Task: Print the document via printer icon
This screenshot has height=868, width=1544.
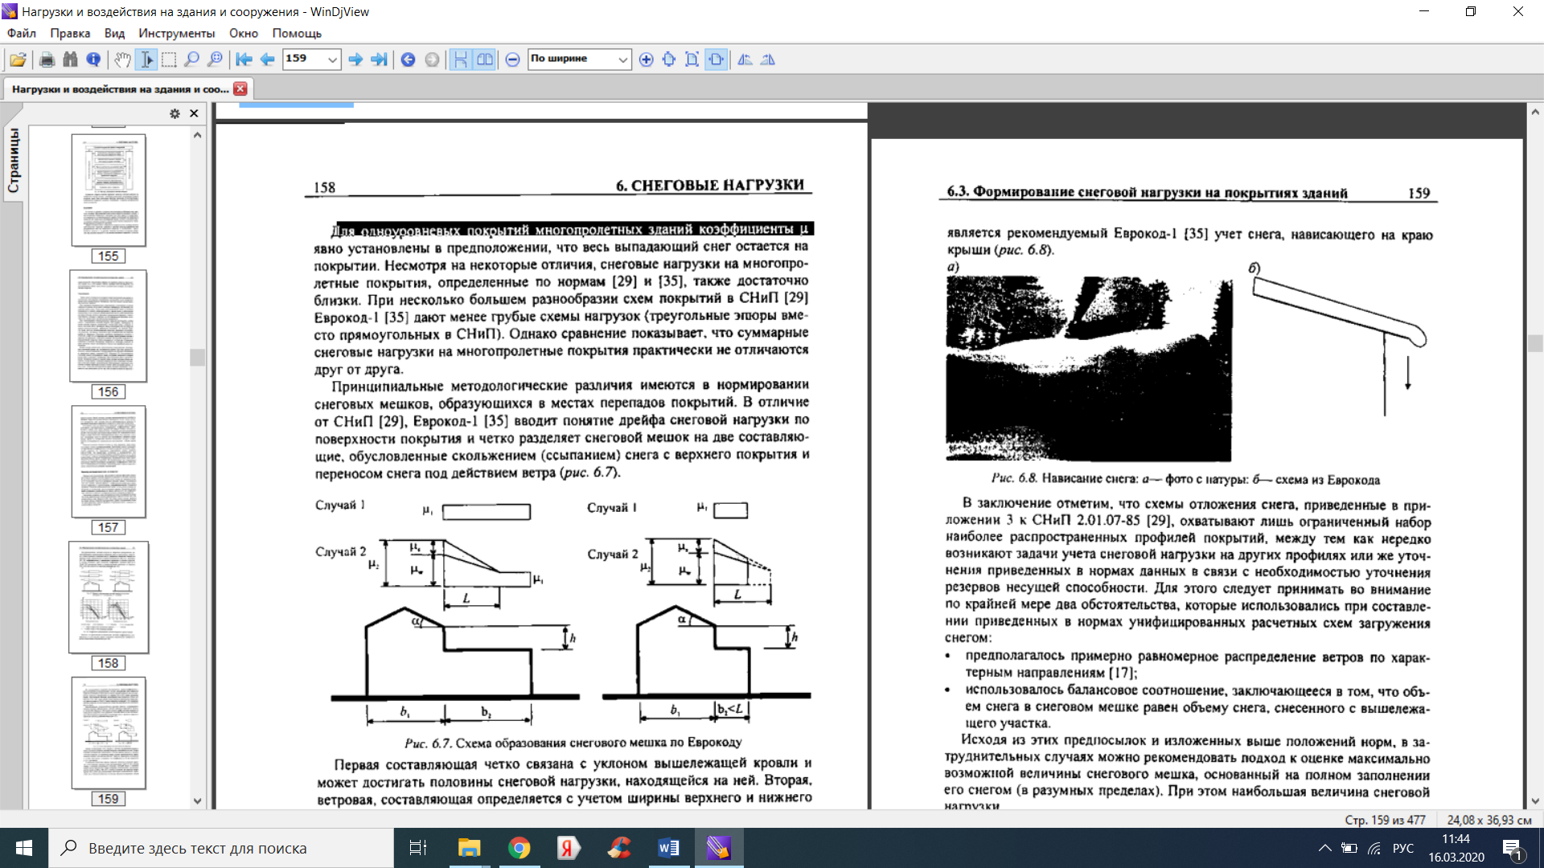Action: coord(47,59)
